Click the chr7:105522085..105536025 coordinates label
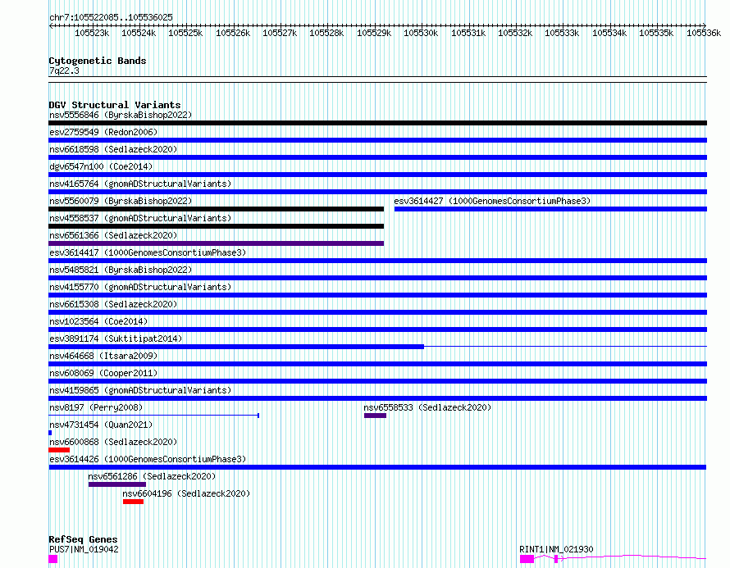The image size is (730, 568). [111, 17]
